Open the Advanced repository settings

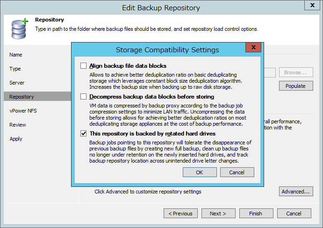point(296,192)
